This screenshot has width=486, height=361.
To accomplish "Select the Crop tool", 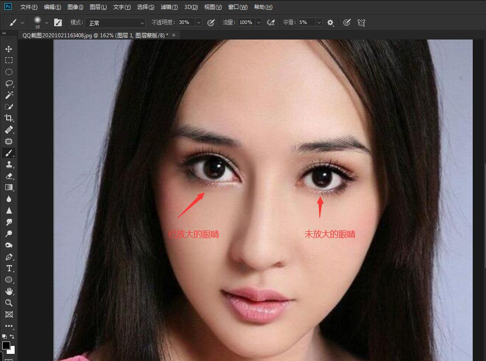I will (9, 118).
